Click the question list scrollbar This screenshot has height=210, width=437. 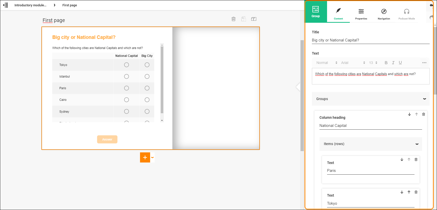point(162,80)
